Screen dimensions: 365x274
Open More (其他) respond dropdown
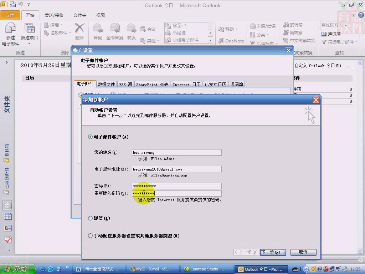click(x=150, y=41)
